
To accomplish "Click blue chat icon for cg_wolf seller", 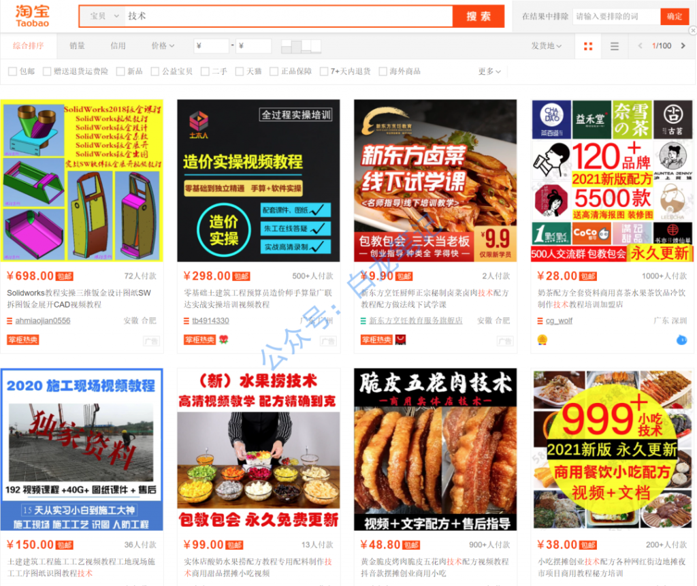I will pos(681,340).
